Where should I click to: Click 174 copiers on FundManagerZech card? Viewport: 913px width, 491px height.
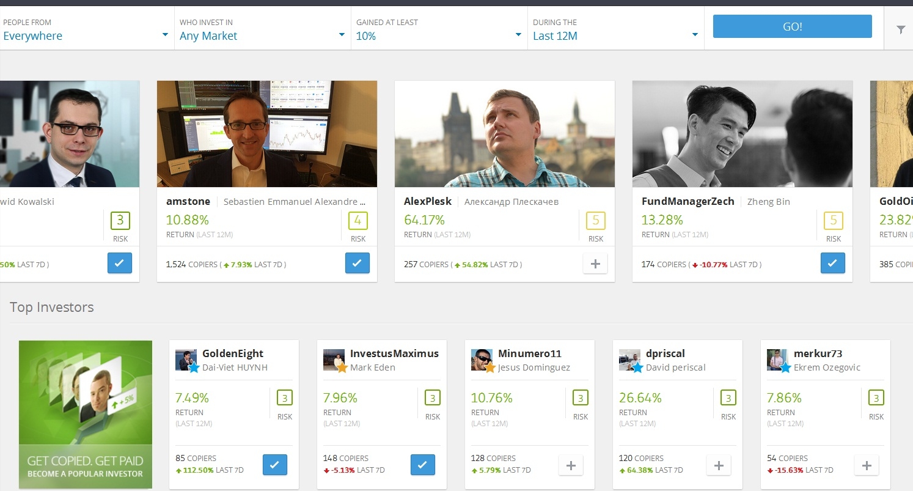click(x=664, y=265)
